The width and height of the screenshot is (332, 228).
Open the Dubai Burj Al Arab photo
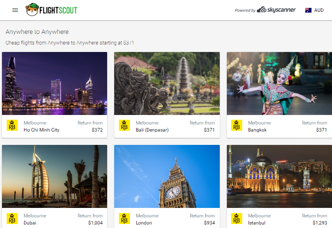[55, 176]
